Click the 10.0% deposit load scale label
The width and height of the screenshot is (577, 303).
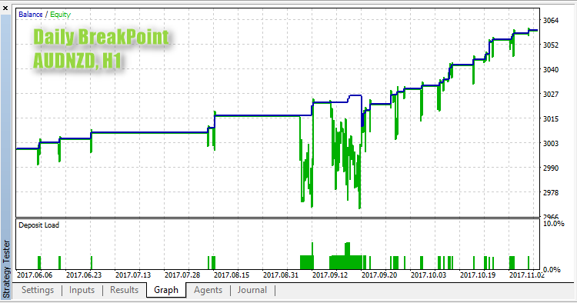click(553, 224)
